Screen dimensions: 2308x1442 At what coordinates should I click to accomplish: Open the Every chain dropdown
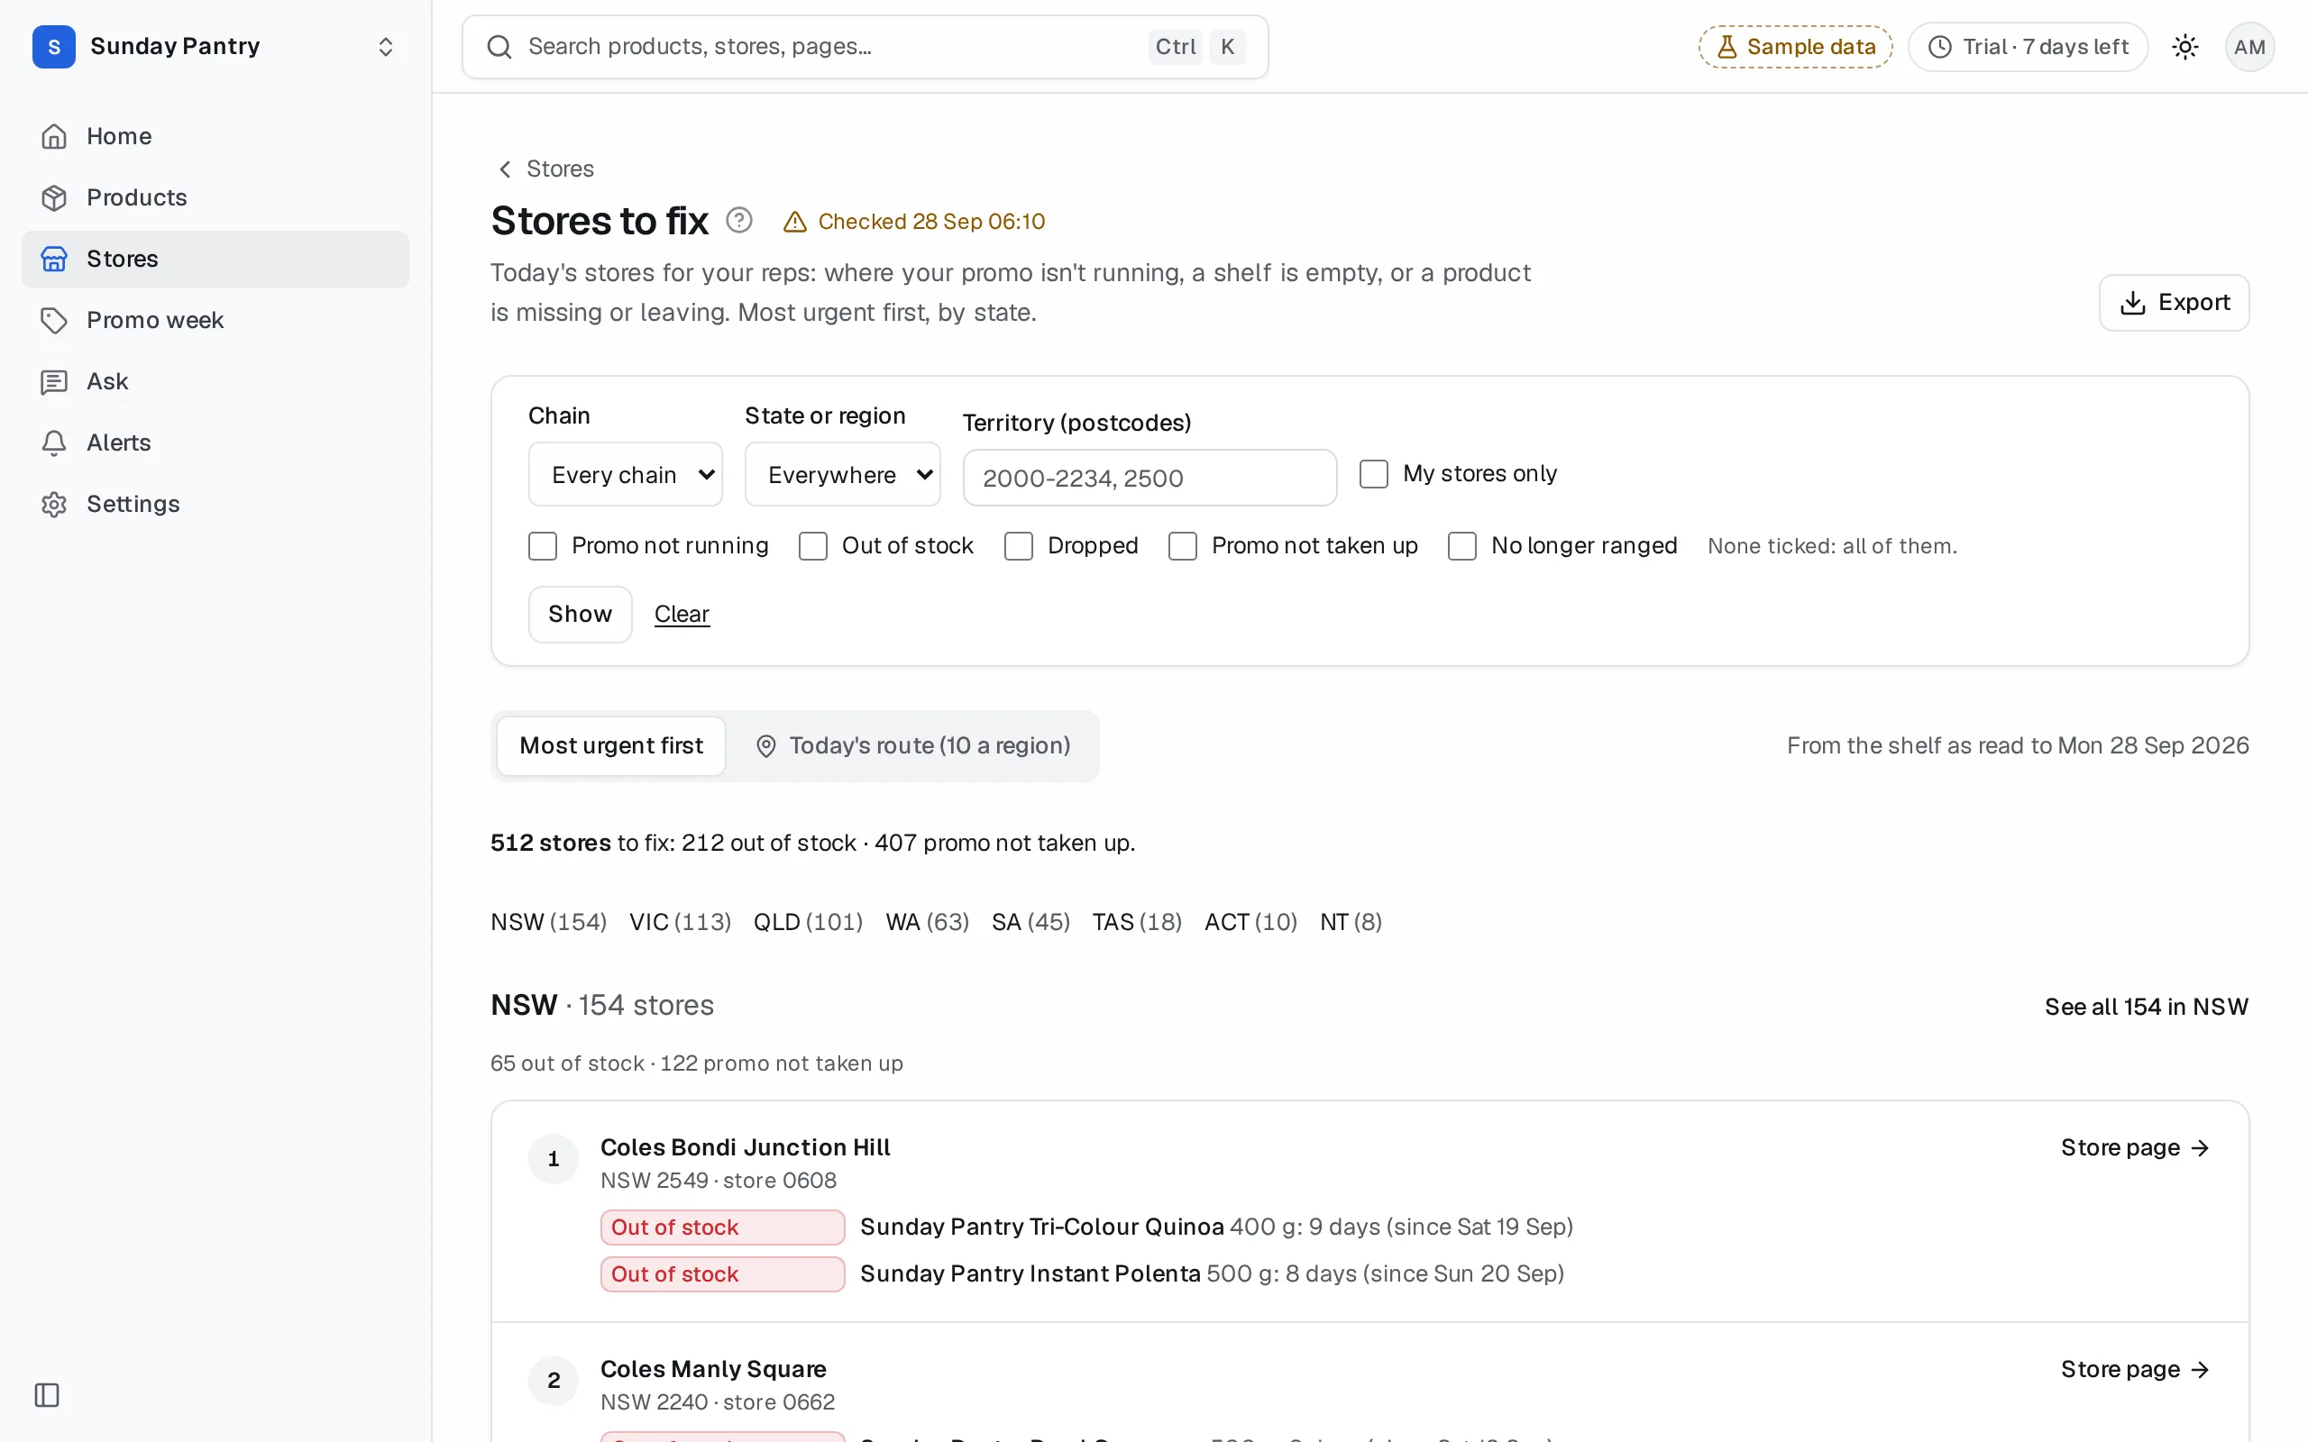(x=626, y=474)
